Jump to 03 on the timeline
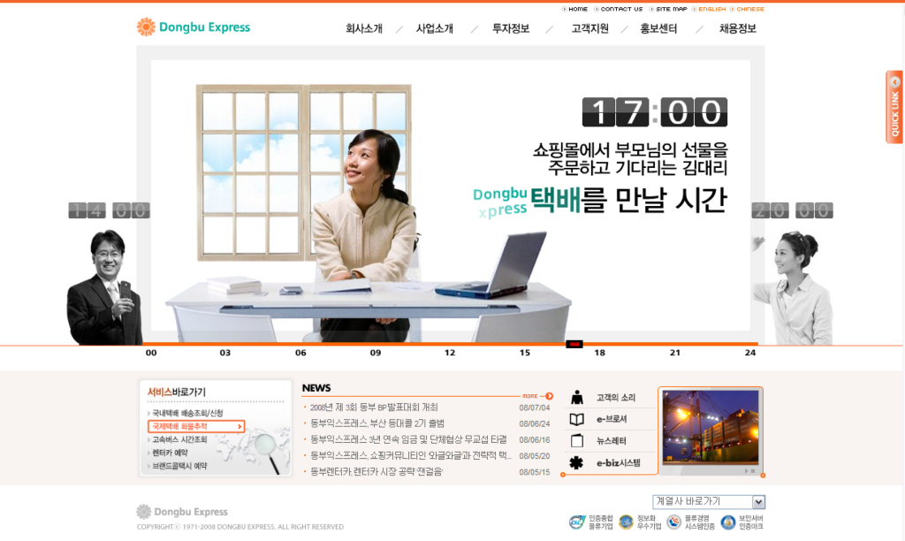The image size is (905, 541). (225, 353)
